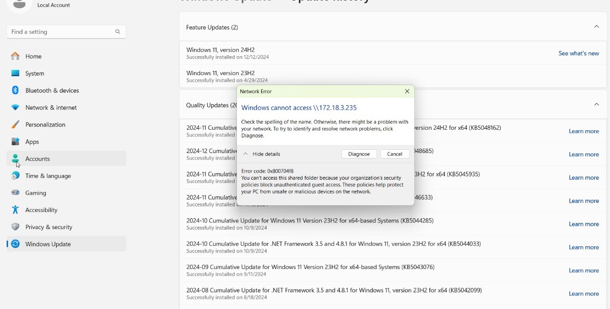Select Time & language label in sidebar
610x309 pixels.
(x=48, y=176)
